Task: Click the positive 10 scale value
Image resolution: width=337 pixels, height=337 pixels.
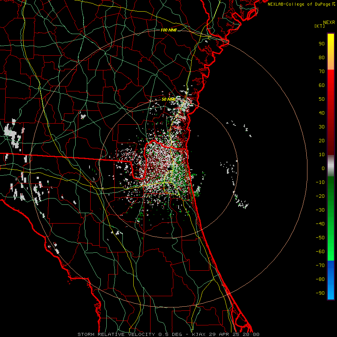Action: tap(322, 155)
